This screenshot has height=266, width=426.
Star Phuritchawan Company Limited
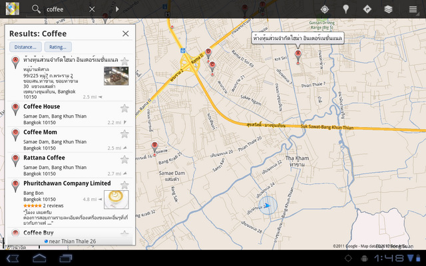[124, 185]
